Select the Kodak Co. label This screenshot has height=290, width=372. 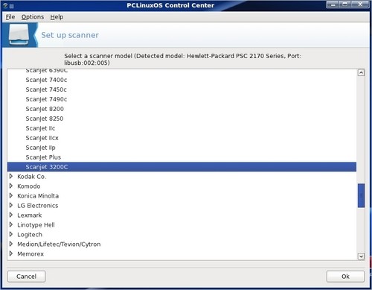click(32, 177)
